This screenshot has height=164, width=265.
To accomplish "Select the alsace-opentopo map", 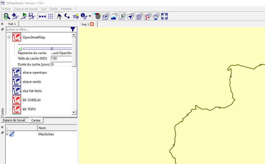I will tap(35, 73).
